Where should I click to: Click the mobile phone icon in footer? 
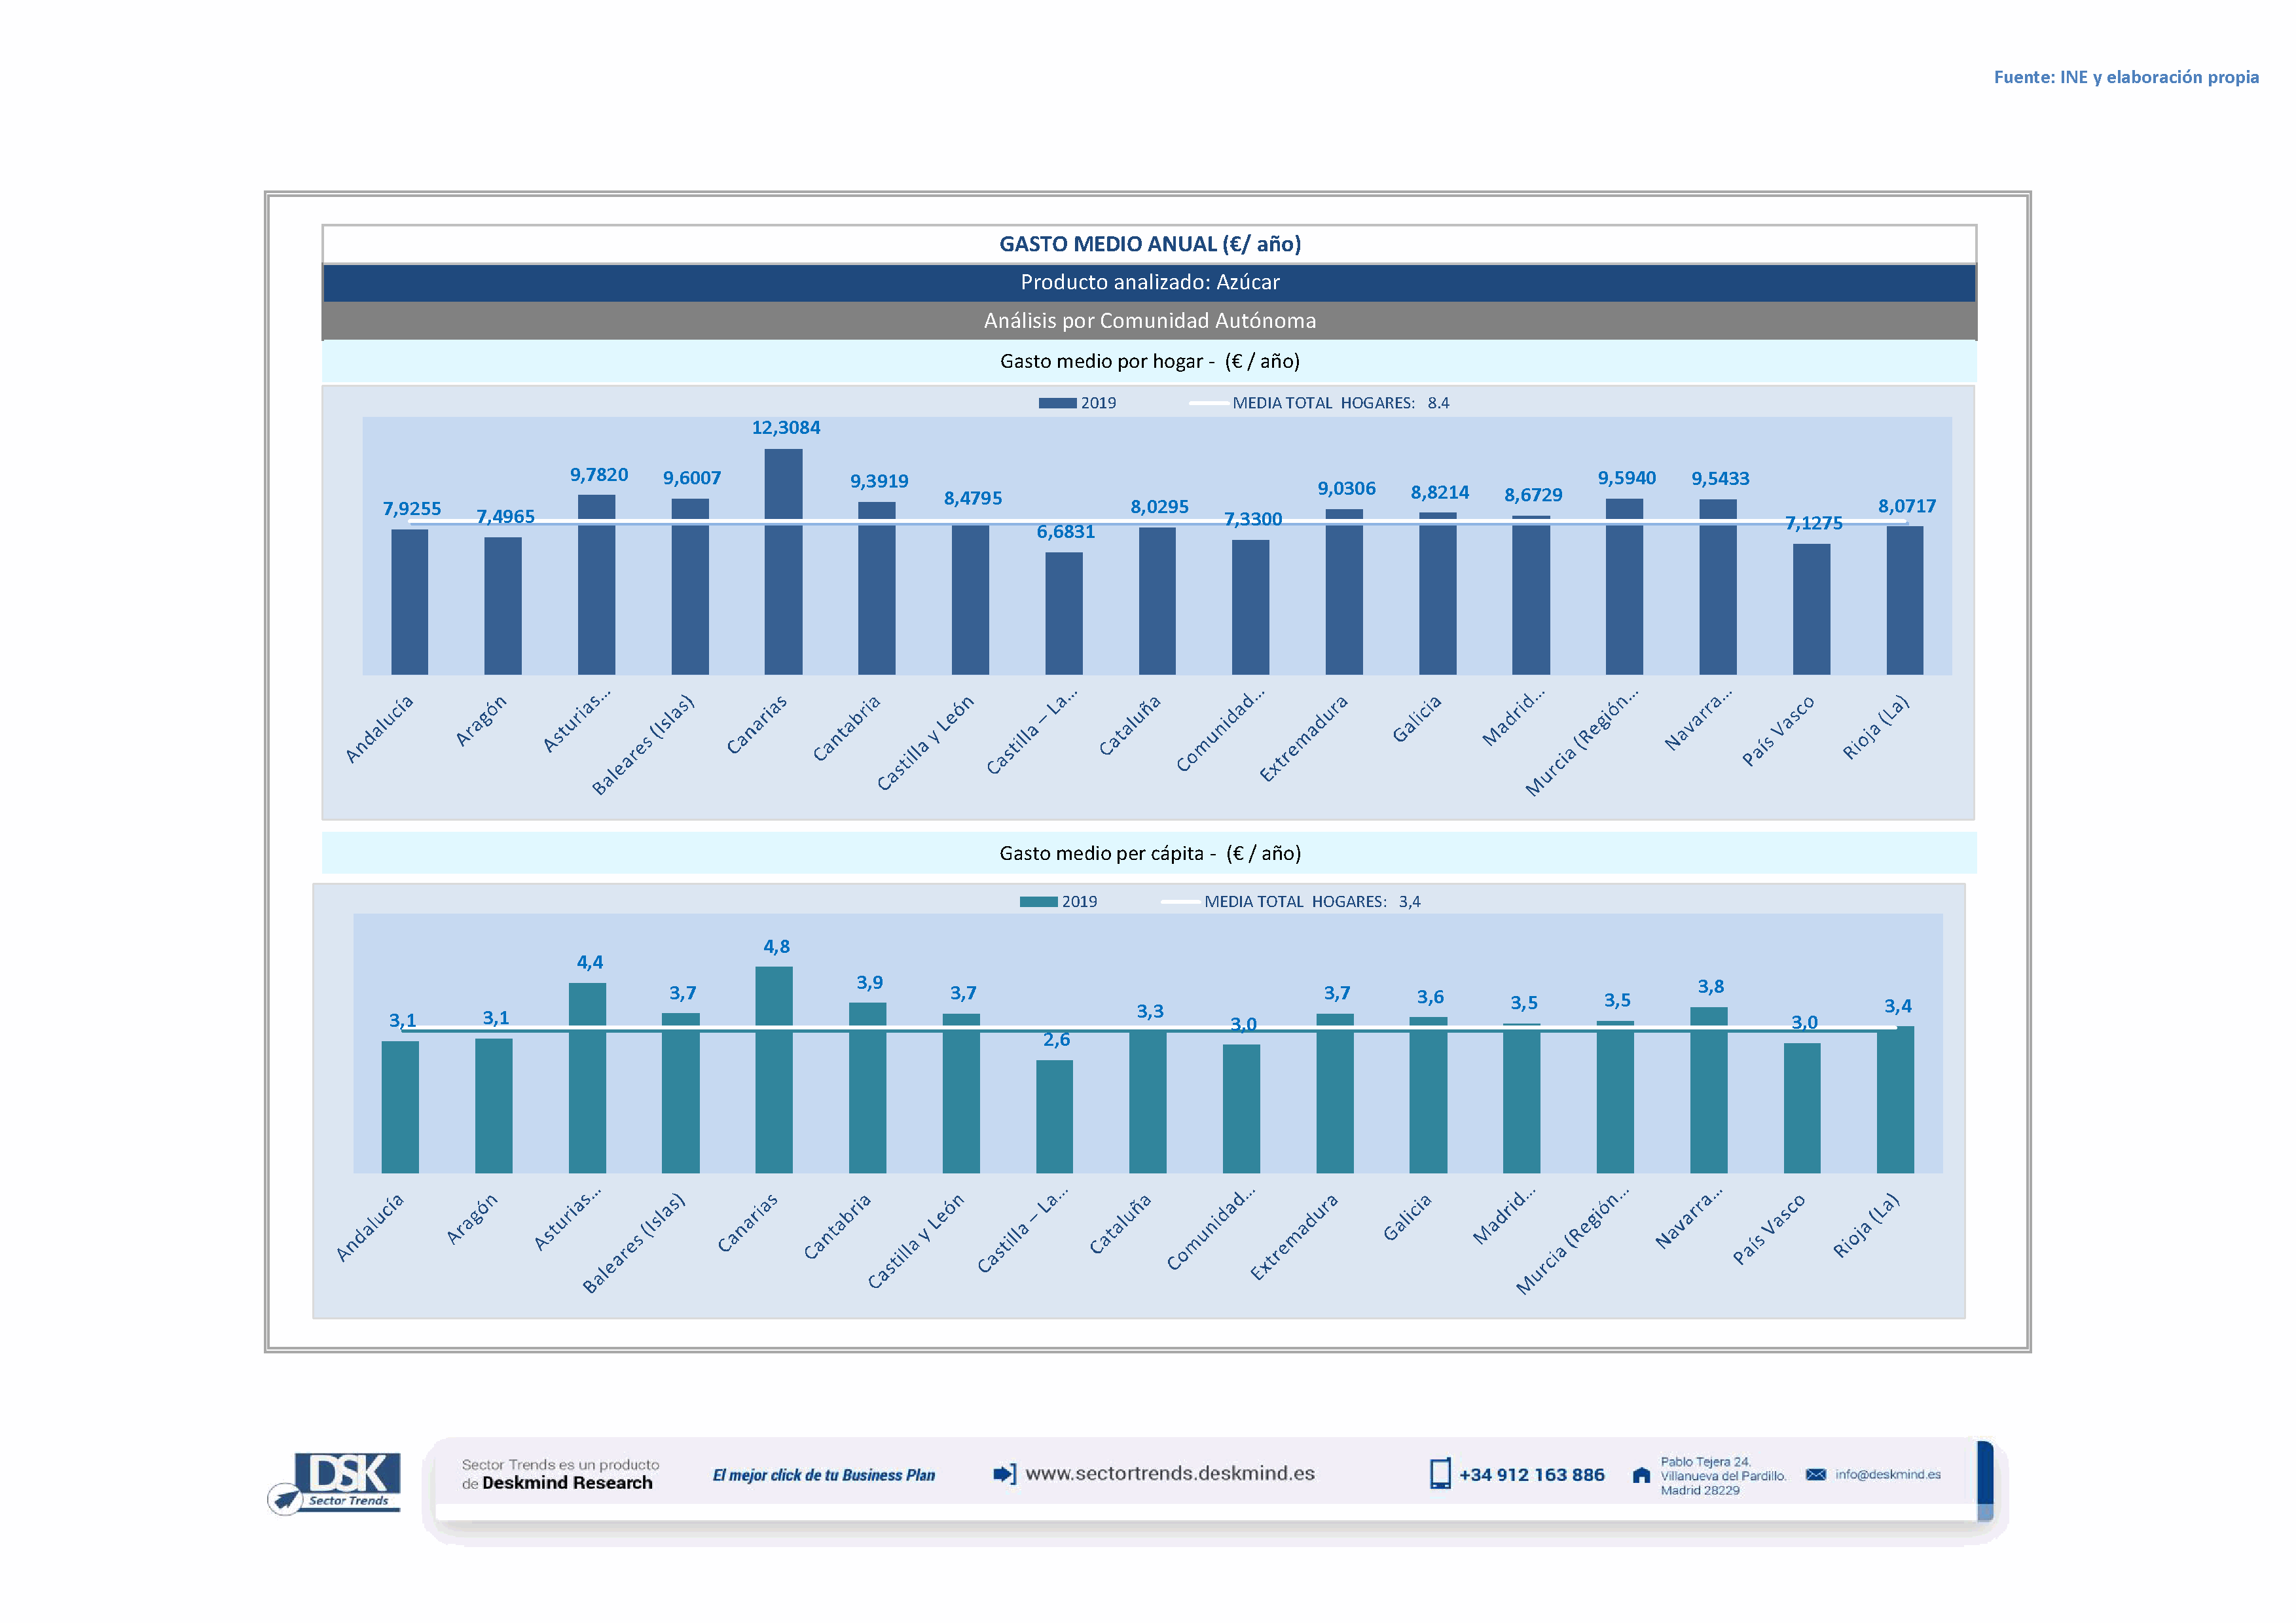tap(1439, 1474)
